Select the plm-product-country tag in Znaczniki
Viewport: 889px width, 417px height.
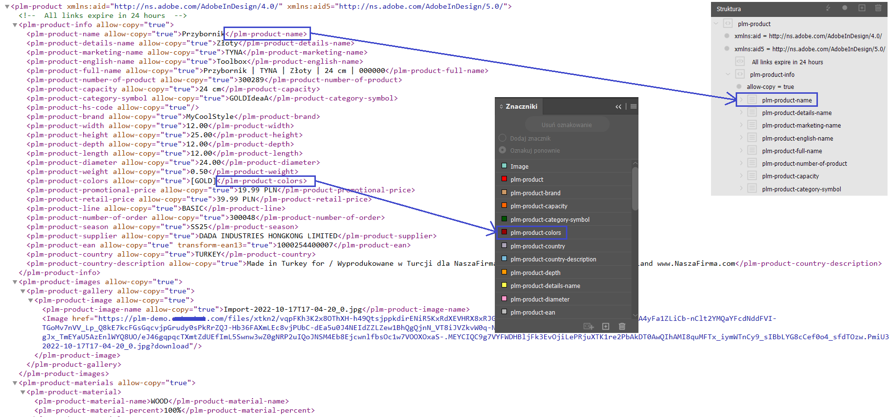[564, 246]
